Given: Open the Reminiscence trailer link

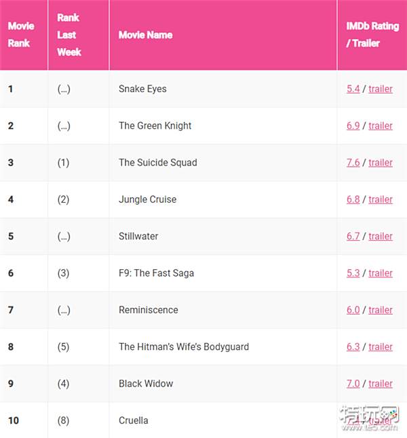Looking at the screenshot, I should (381, 310).
